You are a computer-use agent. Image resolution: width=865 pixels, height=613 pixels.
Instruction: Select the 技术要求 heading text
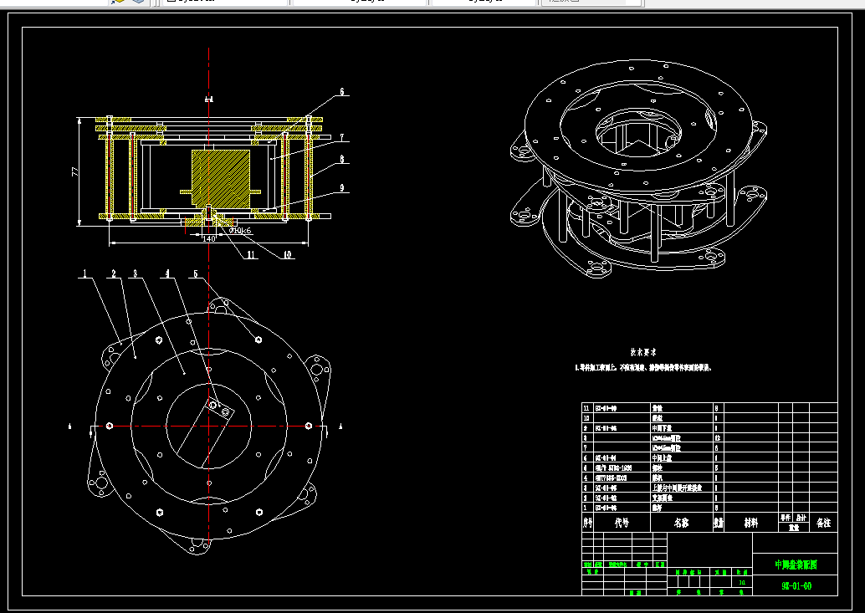click(643, 352)
